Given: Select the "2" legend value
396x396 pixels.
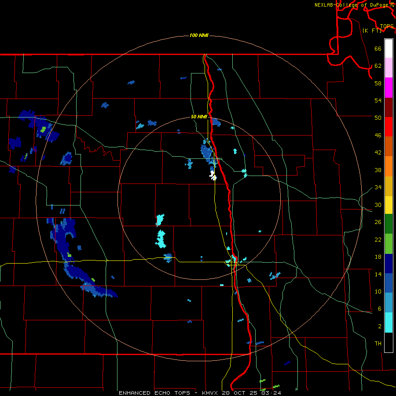Looking at the screenshot, I should pyautogui.click(x=380, y=326).
